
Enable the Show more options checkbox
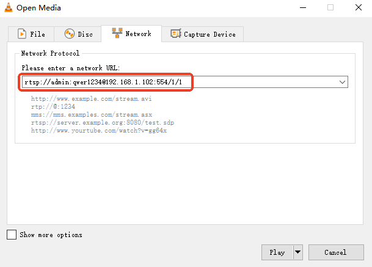tap(12, 235)
